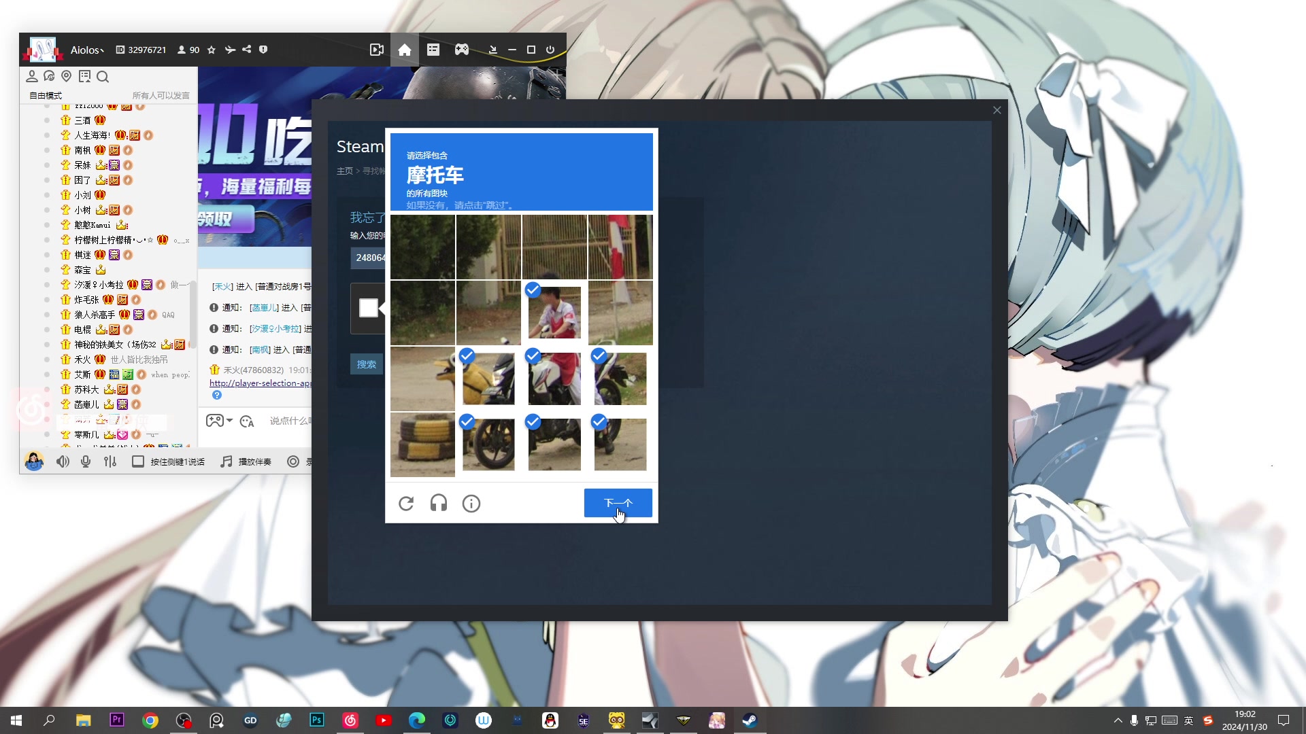The width and height of the screenshot is (1306, 734).
Task: Go to the home tab in channel window
Action: tap(405, 50)
